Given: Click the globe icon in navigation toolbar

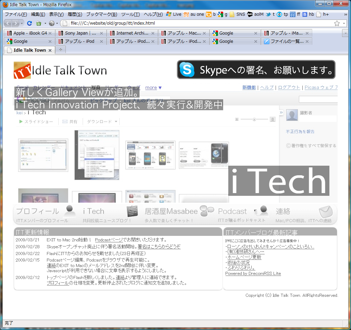Looking at the screenshot, I should tap(52, 23).
